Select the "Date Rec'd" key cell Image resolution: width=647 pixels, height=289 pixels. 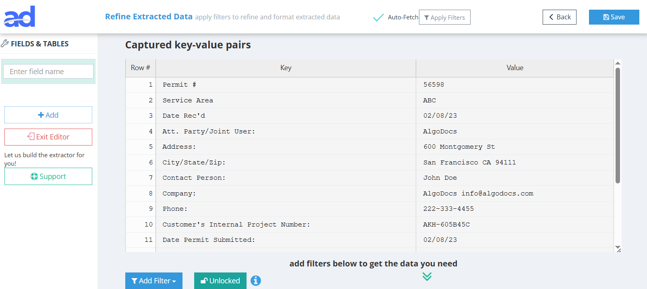pyautogui.click(x=286, y=116)
